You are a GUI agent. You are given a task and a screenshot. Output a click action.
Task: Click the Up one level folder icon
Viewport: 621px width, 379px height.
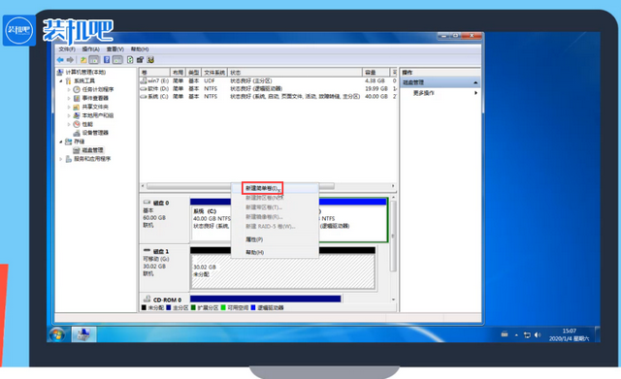pyautogui.click(x=83, y=60)
